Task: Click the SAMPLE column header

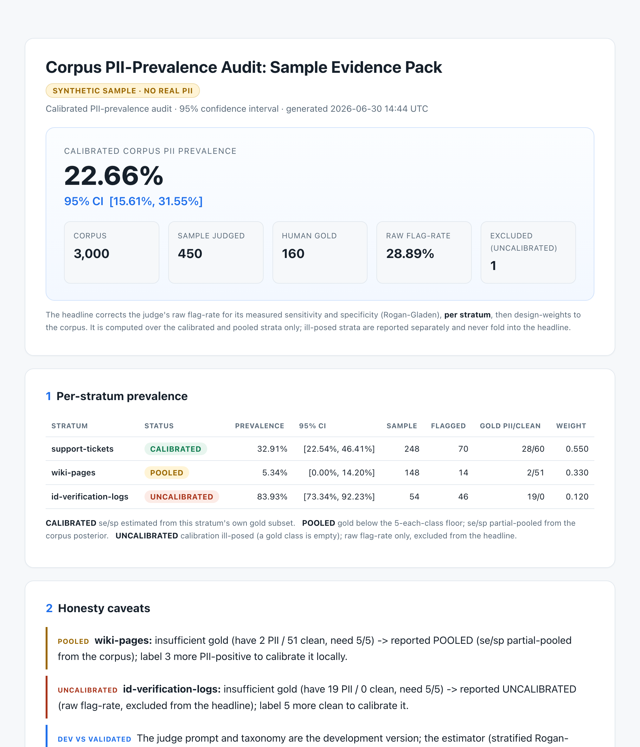Action: [x=402, y=426]
